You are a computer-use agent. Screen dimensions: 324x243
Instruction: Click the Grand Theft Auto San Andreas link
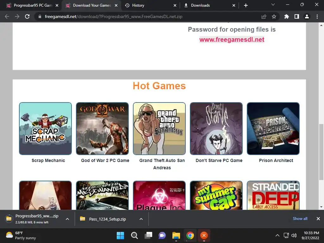[162, 164]
